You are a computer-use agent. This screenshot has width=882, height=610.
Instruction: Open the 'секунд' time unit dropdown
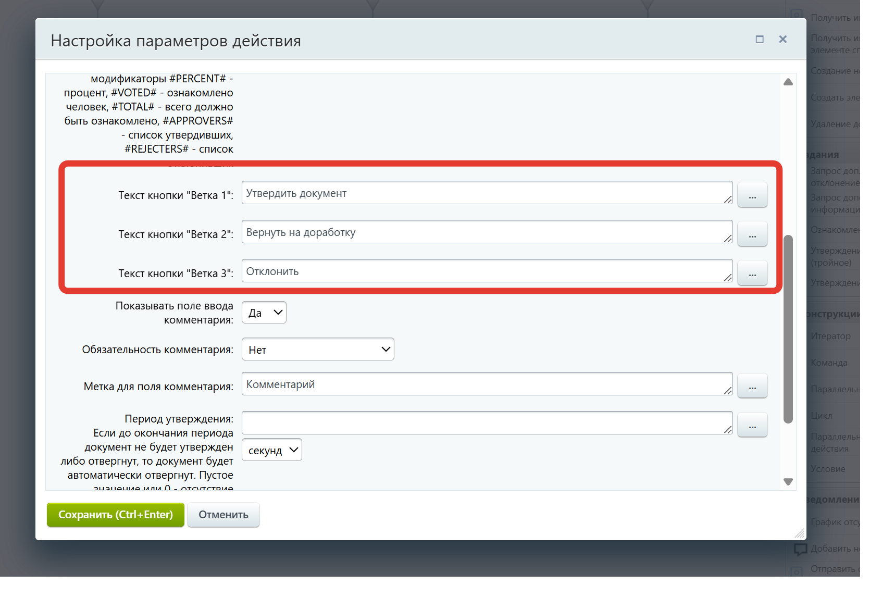(271, 450)
